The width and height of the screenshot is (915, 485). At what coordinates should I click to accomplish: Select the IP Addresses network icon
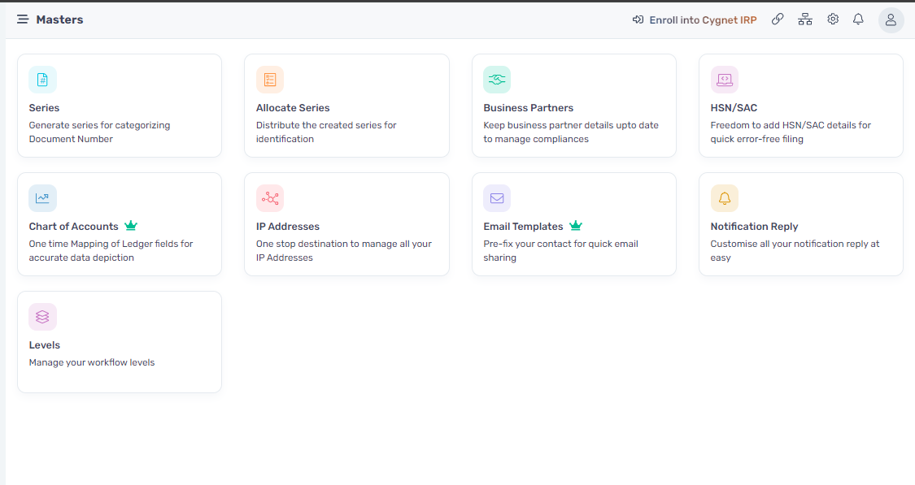click(x=269, y=198)
